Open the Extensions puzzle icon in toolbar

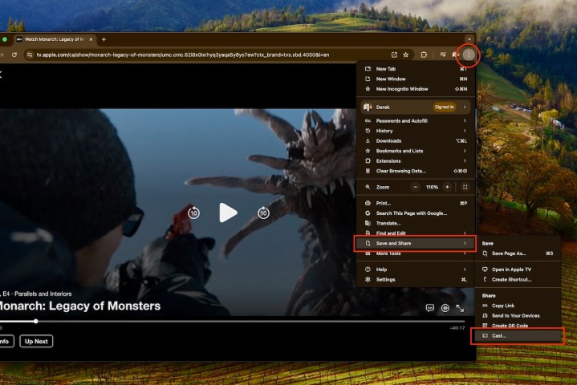425,55
